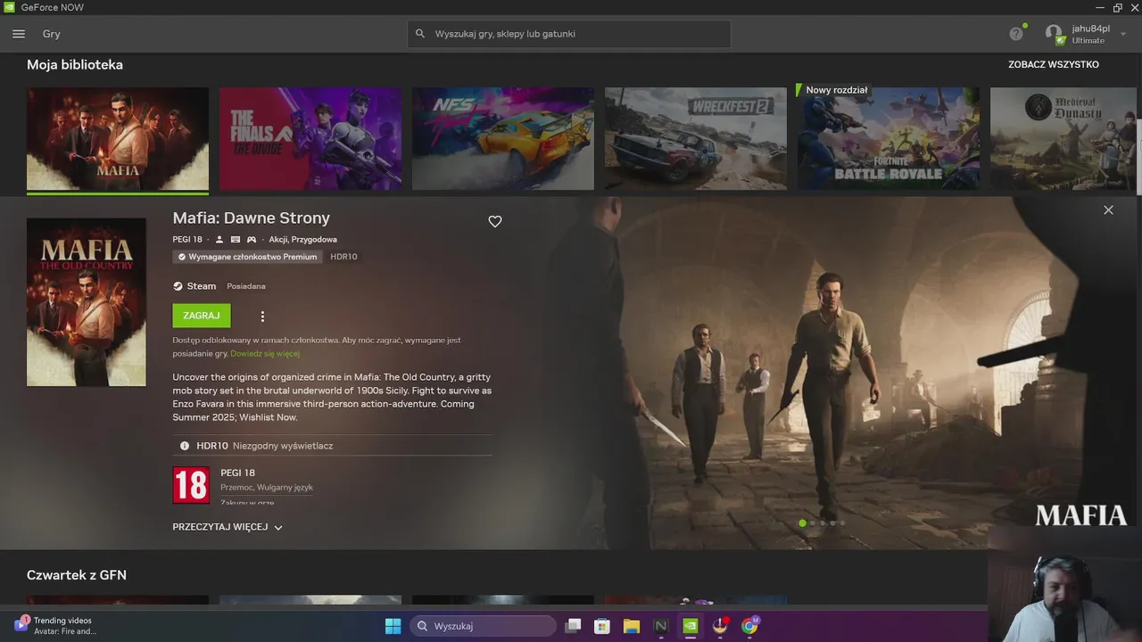The width and height of the screenshot is (1142, 642).
Task: Add Mafia to favorites with heart icon
Action: pos(495,221)
